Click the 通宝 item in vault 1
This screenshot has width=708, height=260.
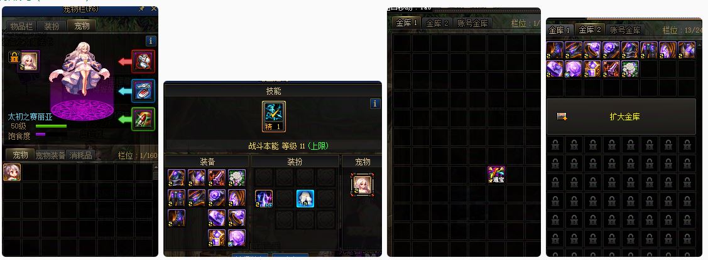click(x=496, y=174)
